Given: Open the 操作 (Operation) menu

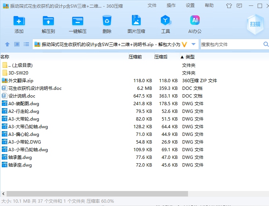Looking at the screenshot, I should click(171, 5).
